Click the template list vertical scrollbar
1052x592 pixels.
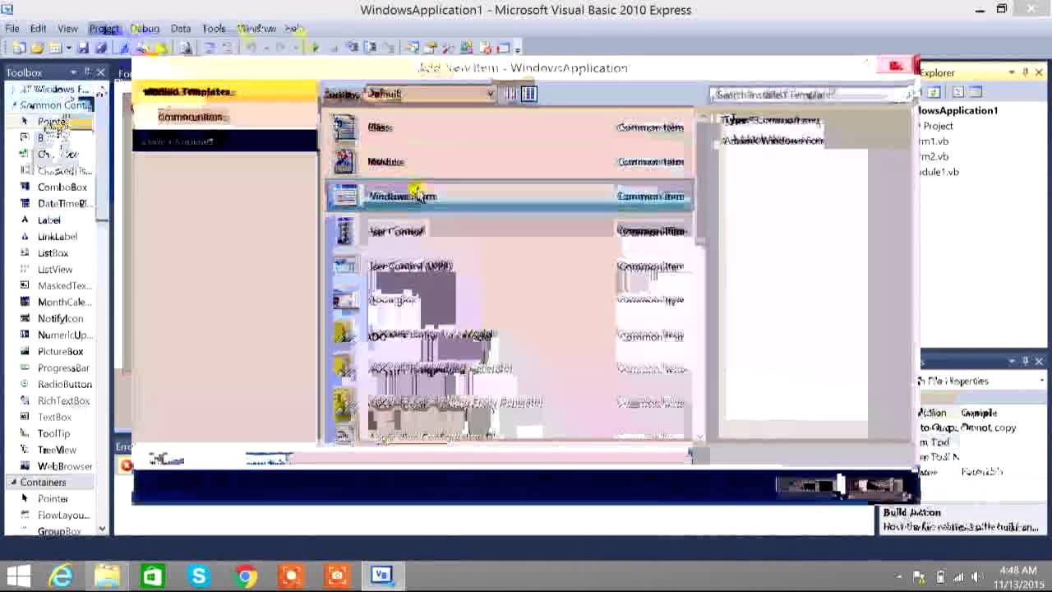click(x=700, y=276)
